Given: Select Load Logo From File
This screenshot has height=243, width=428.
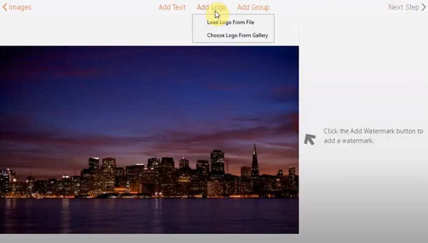Looking at the screenshot, I should [x=231, y=22].
